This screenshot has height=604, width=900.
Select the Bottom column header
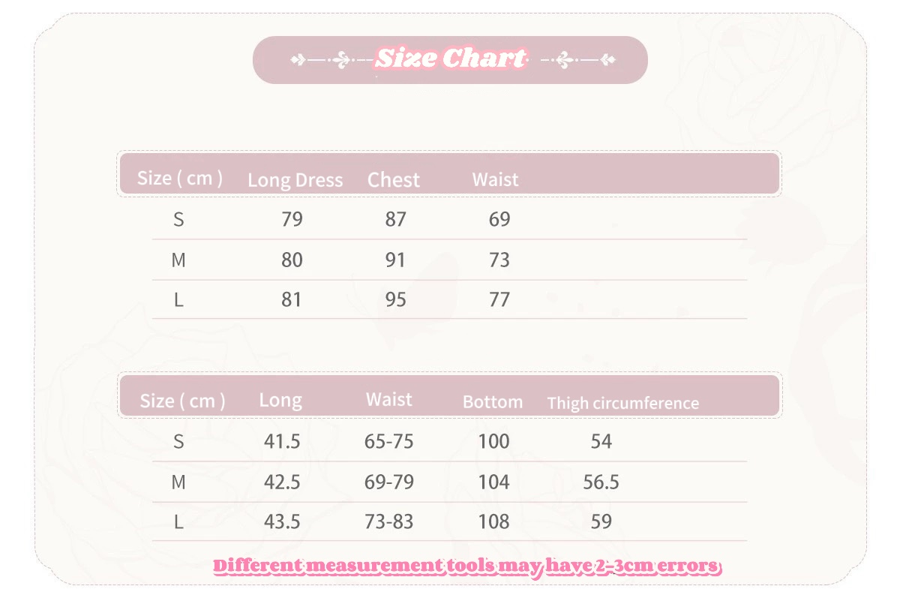tap(493, 401)
